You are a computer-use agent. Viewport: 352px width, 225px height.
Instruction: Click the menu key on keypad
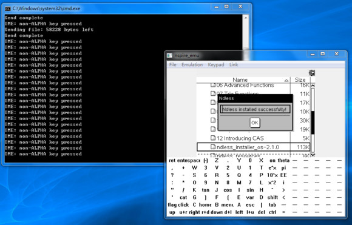pos(227,205)
